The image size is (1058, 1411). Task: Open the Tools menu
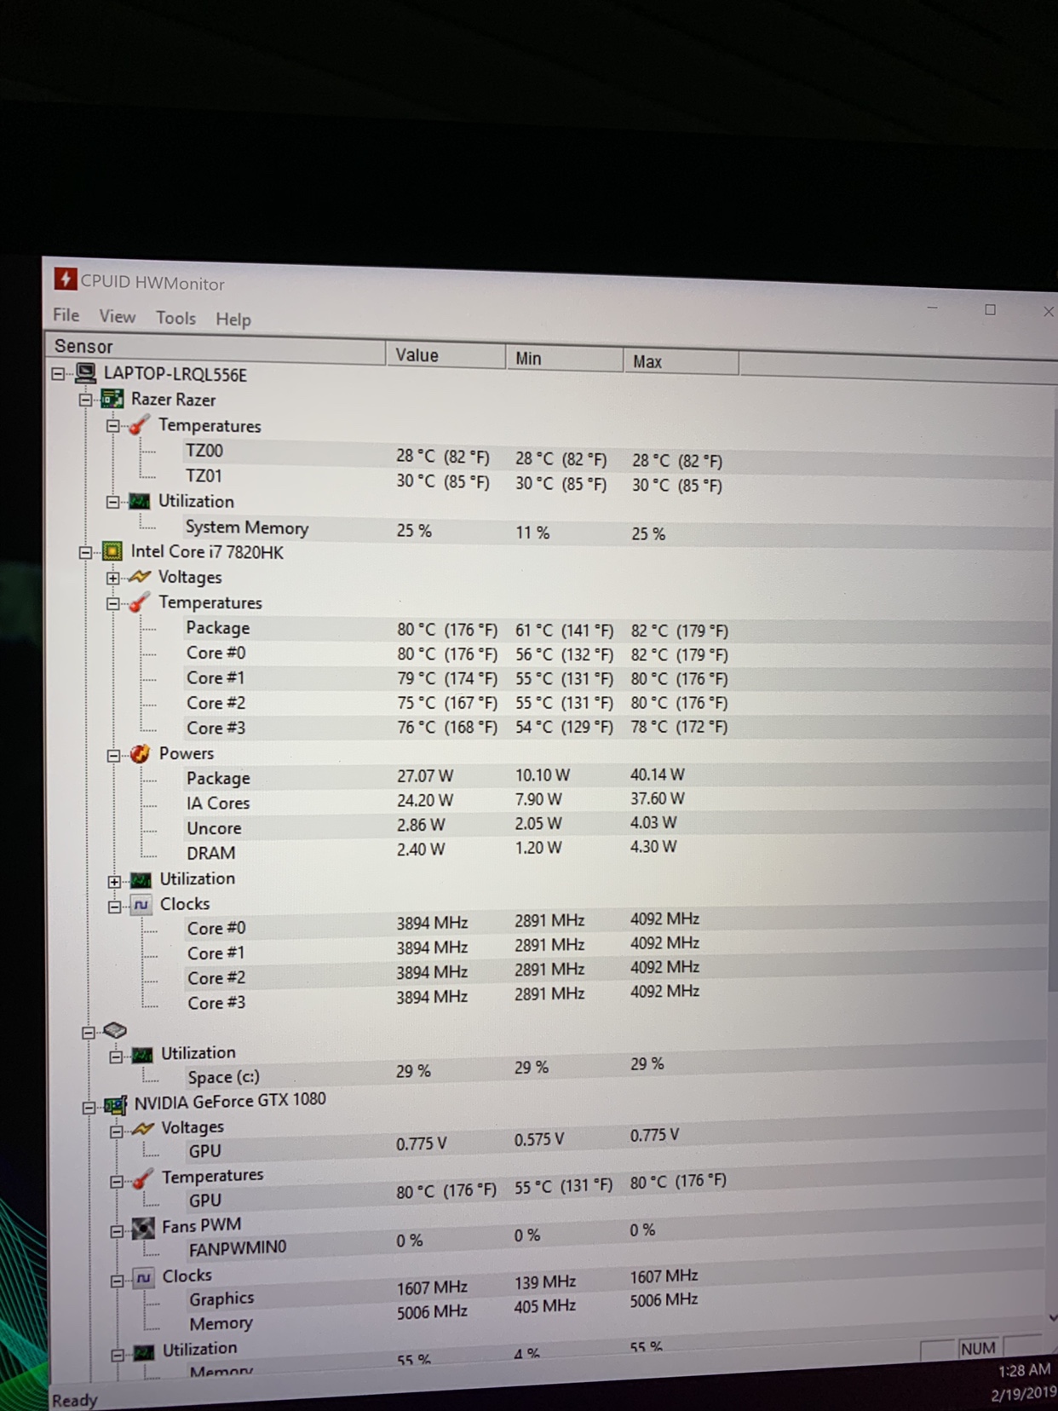[175, 318]
